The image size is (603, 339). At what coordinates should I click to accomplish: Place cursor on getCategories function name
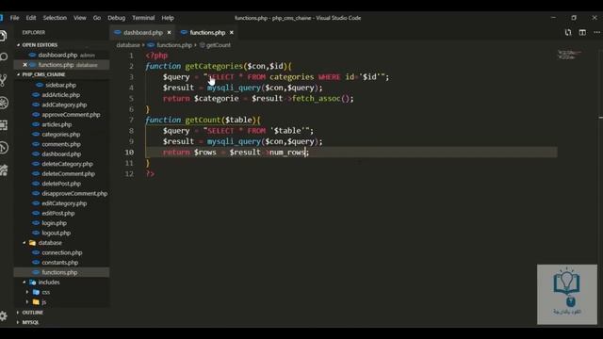[x=214, y=66]
